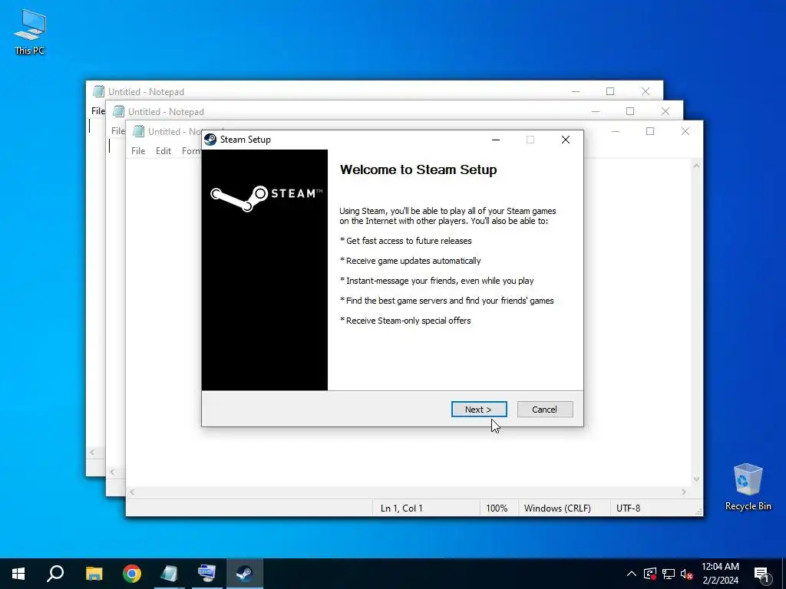This screenshot has height=589, width=786.
Task: Click the middle Notepad title bar icon
Action: pos(118,111)
